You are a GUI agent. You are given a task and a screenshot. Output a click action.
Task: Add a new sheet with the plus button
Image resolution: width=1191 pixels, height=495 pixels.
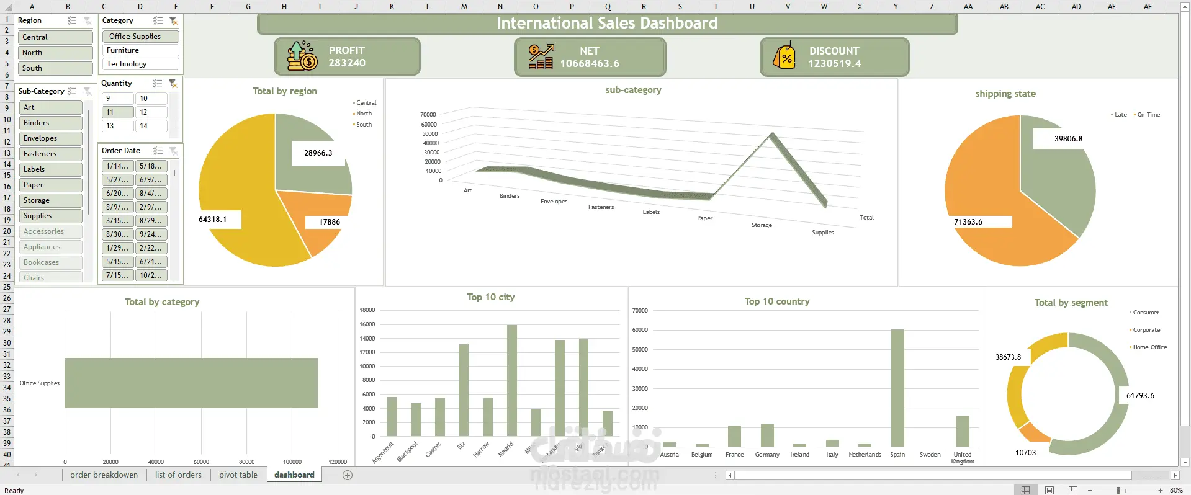348,475
